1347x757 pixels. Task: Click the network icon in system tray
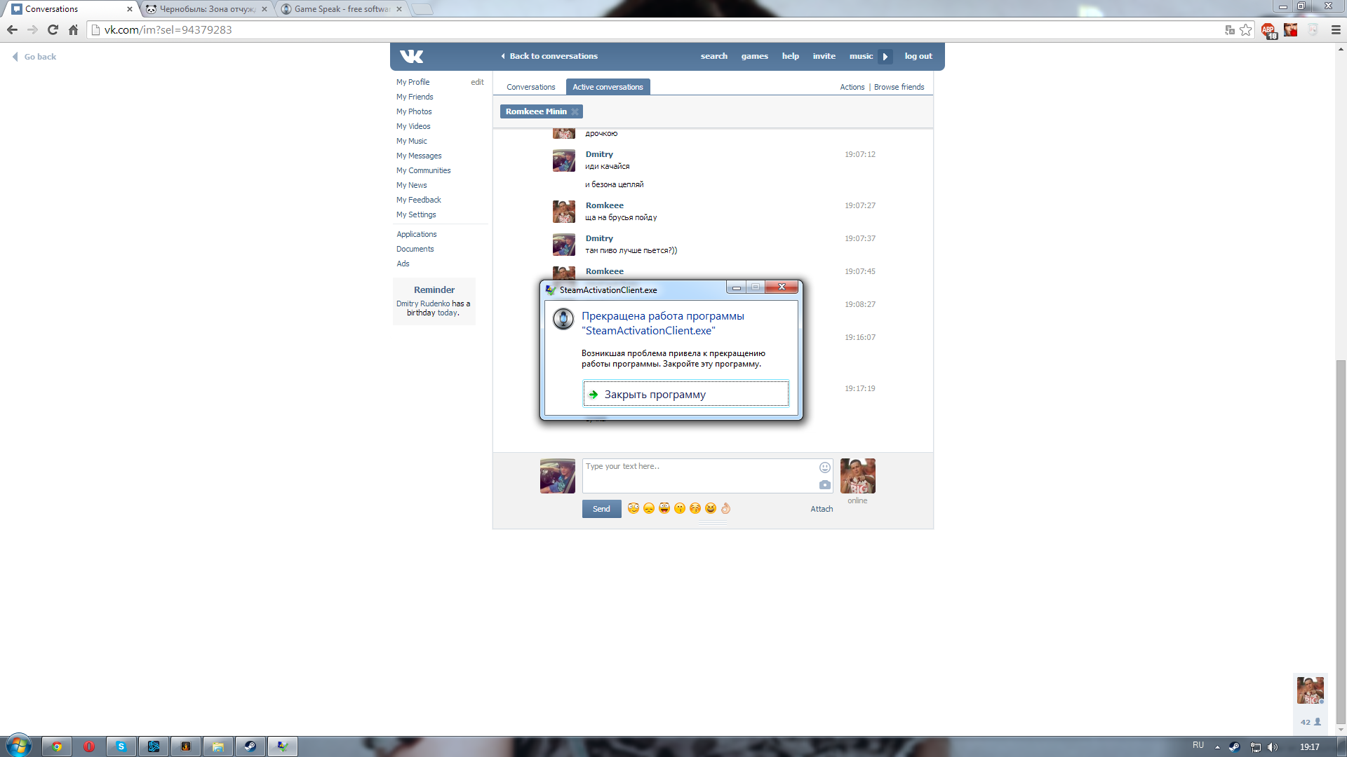[x=1255, y=746]
